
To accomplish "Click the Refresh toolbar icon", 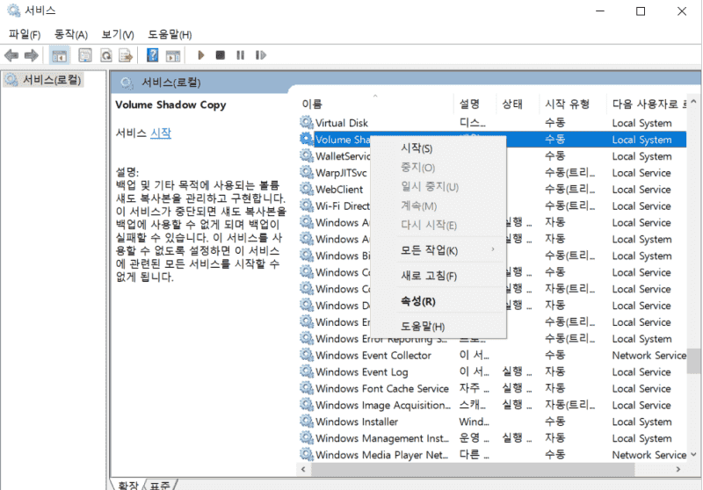I will coord(105,55).
